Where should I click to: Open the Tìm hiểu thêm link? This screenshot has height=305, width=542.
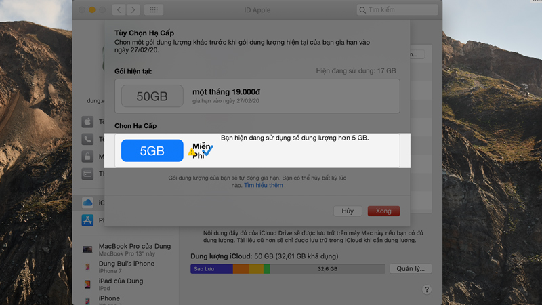click(264, 185)
